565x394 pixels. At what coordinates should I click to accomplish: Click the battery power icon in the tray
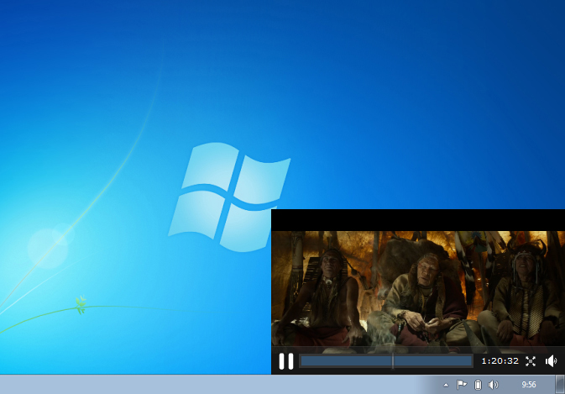point(478,385)
